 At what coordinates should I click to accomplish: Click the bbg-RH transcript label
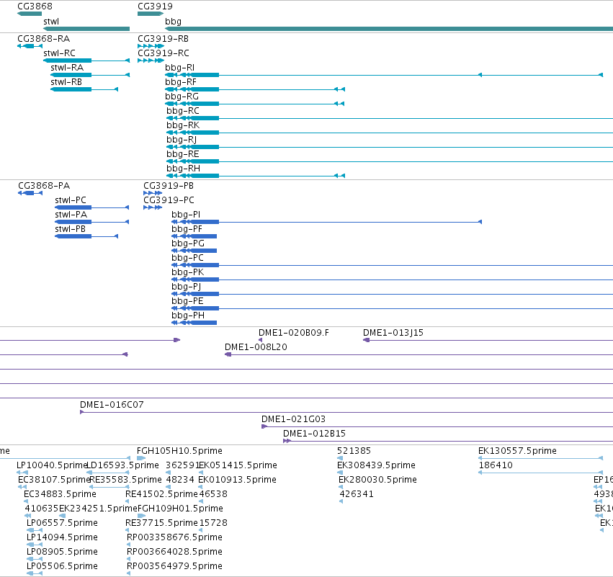click(183, 169)
